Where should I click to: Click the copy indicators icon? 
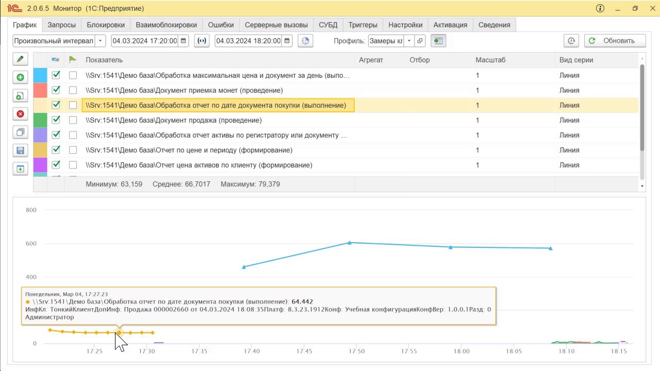coord(20,132)
